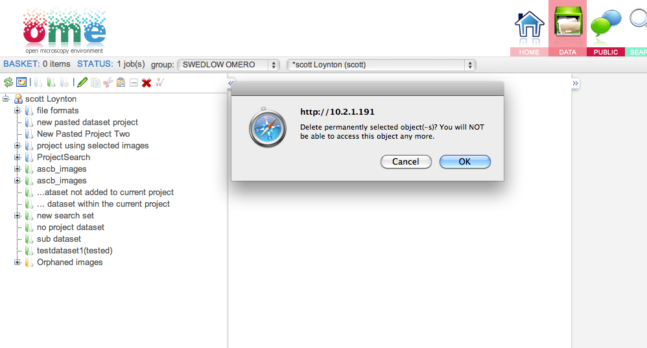Image resolution: width=647 pixels, height=348 pixels.
Task: Switch to the DATA tab
Action: (567, 28)
